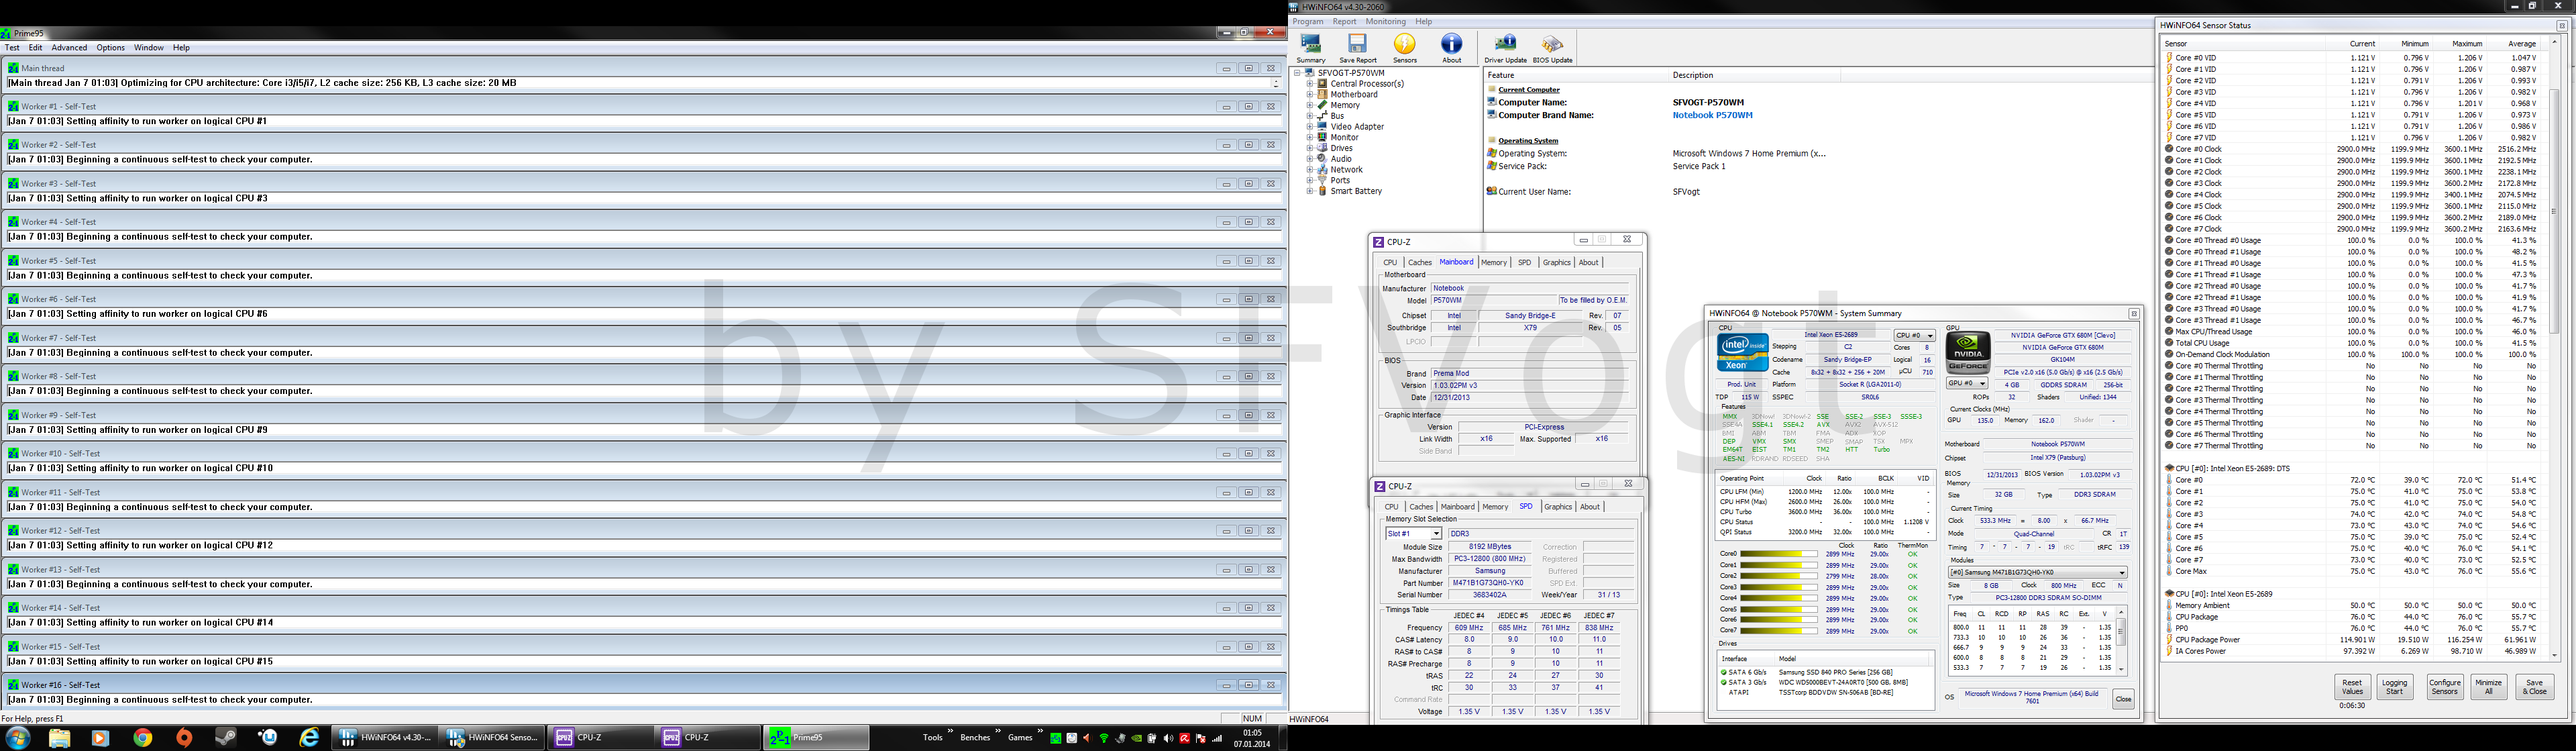
Task: Switch to Prime95 taskbar button
Action: pyautogui.click(x=815, y=738)
